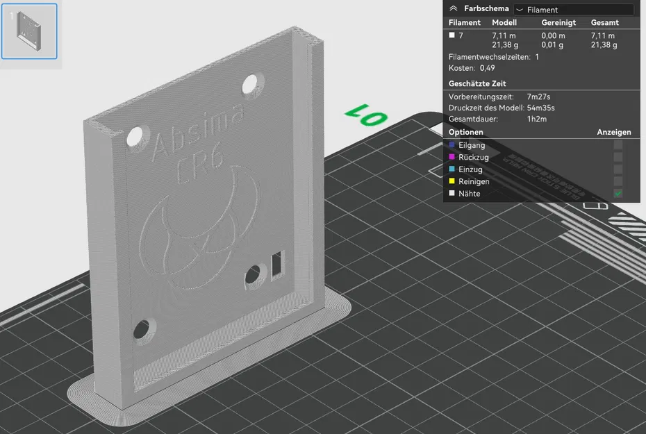This screenshot has height=434, width=646.
Task: Enable the Reinigen display checkbox
Action: 618,181
